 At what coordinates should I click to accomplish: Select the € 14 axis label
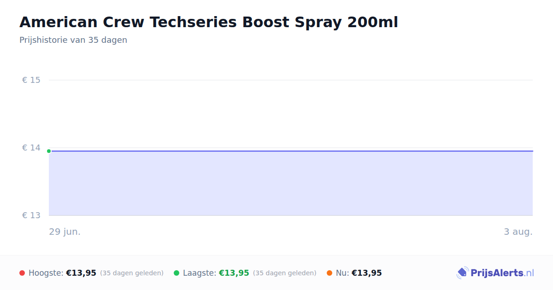(31, 148)
